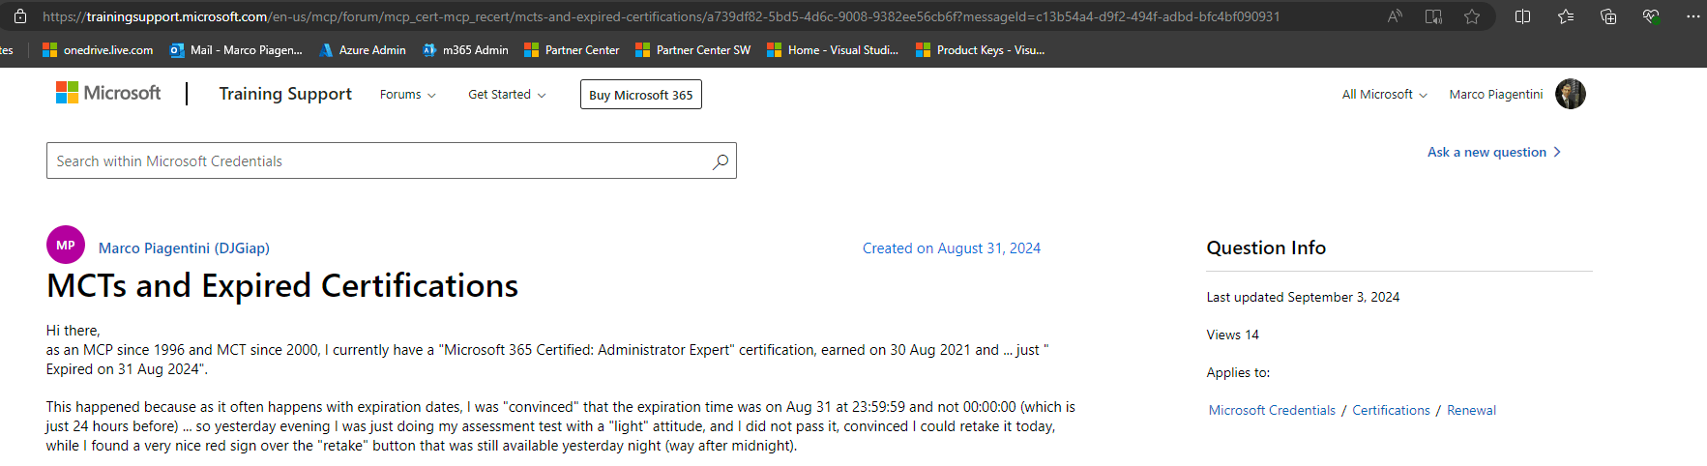The image size is (1707, 466).
Task: Open m365 Admin bookmark
Action: click(465, 50)
